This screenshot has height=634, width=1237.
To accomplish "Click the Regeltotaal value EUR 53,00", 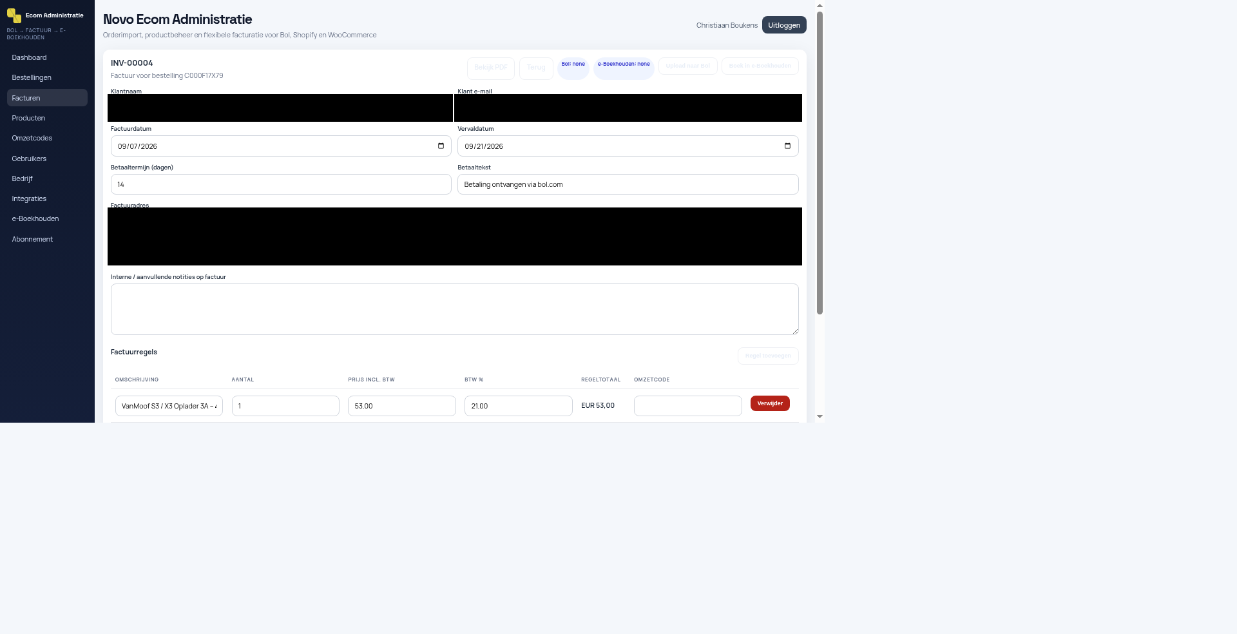I will point(598,406).
